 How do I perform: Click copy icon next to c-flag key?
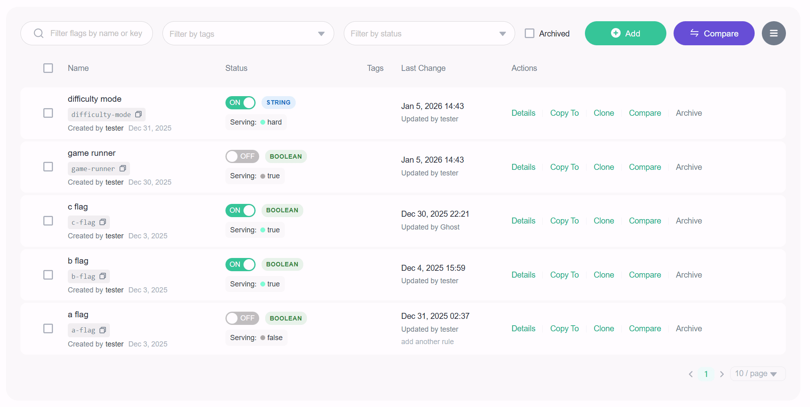(x=103, y=222)
